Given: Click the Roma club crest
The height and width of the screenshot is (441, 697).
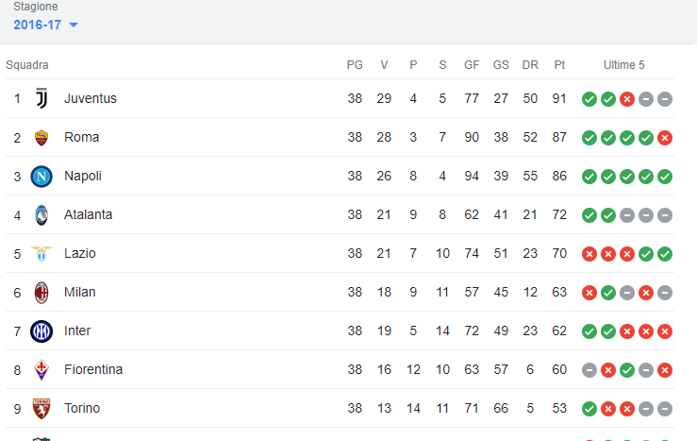Looking at the screenshot, I should (x=41, y=138).
